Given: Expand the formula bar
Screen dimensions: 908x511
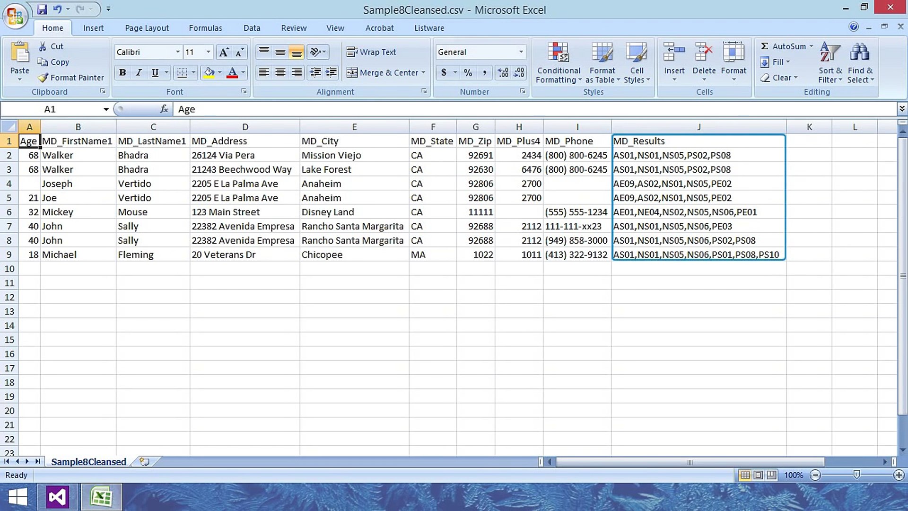Looking at the screenshot, I should coord(902,109).
